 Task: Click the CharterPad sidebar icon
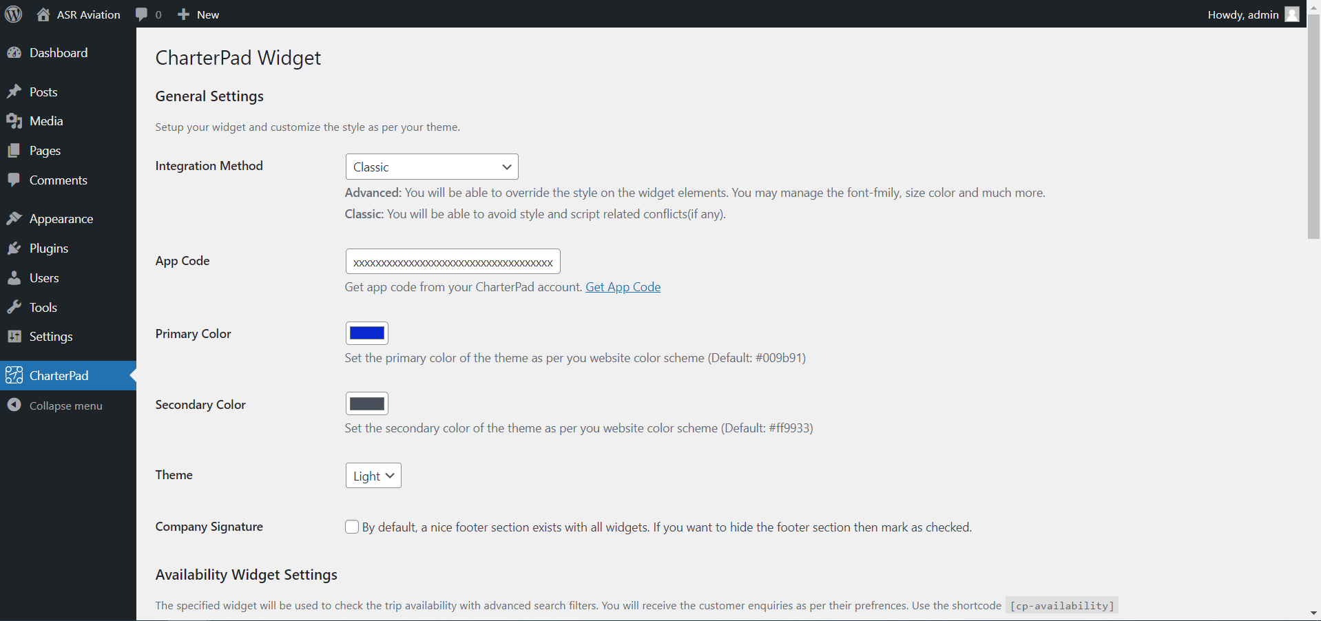coord(14,376)
